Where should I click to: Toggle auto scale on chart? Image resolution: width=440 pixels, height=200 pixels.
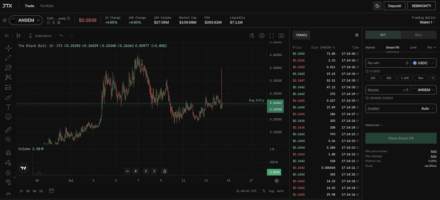[280, 191]
